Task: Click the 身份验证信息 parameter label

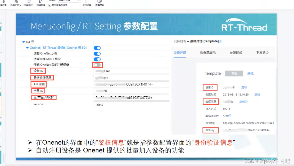Action: (x=42, y=78)
